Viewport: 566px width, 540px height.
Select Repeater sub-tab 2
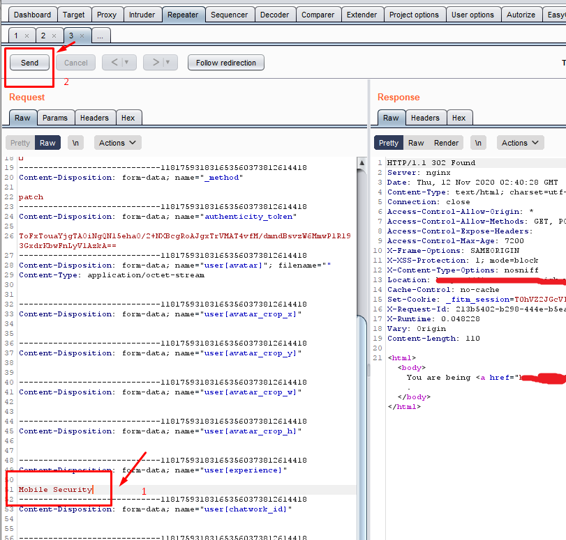[x=43, y=36]
